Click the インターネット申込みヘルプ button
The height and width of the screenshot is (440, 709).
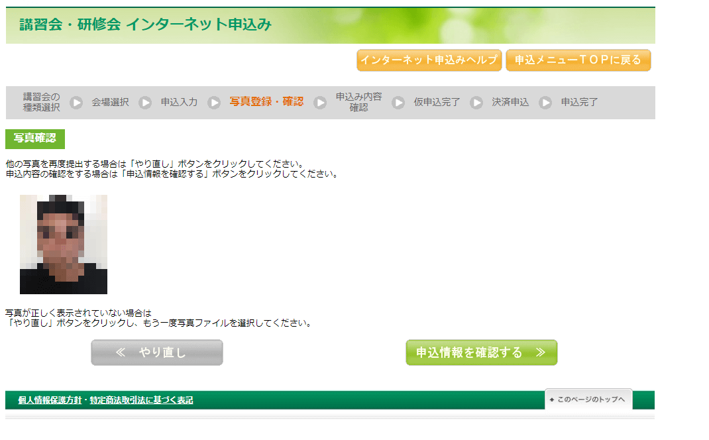(429, 60)
